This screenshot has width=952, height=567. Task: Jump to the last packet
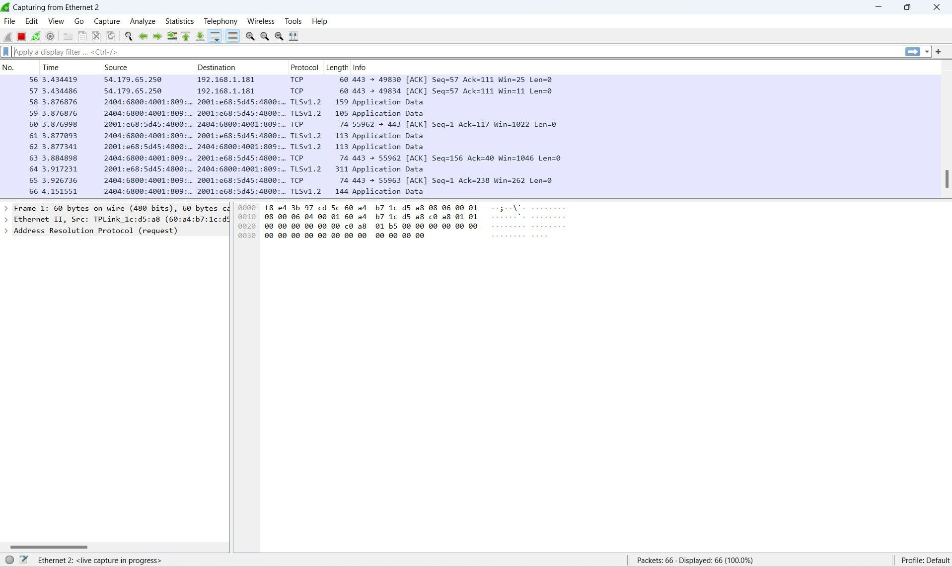coord(200,36)
